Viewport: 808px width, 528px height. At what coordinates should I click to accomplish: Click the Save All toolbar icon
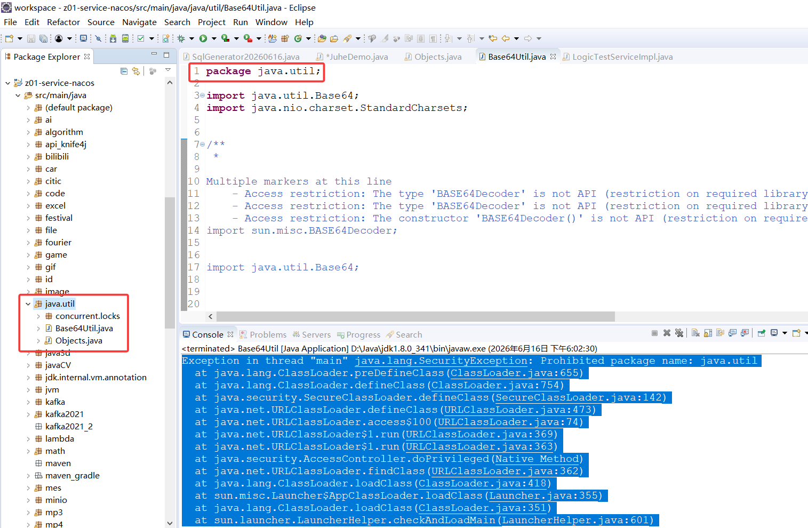pyautogui.click(x=43, y=38)
